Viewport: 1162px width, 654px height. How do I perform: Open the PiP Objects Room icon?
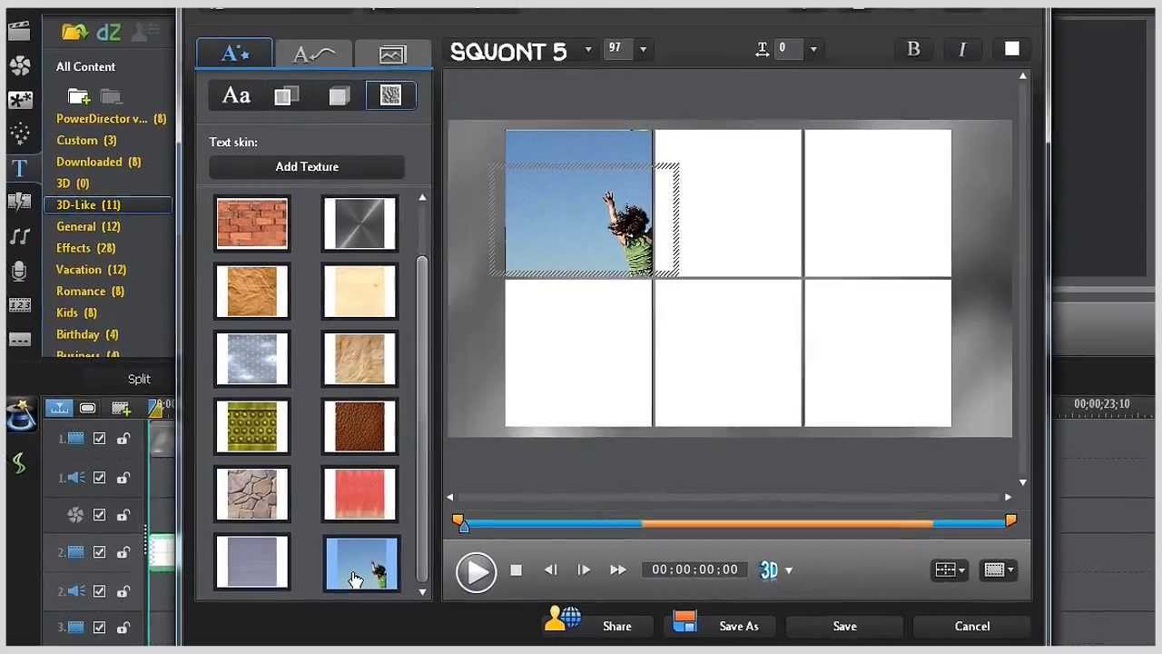tap(19, 100)
